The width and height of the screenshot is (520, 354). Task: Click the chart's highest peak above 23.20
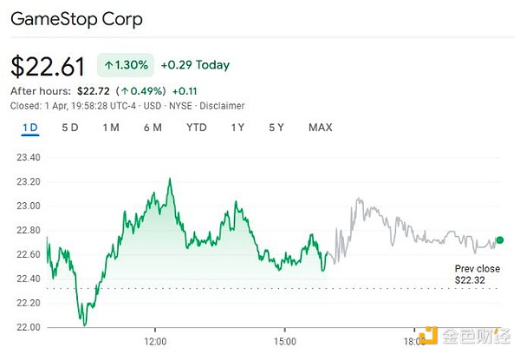(170, 180)
